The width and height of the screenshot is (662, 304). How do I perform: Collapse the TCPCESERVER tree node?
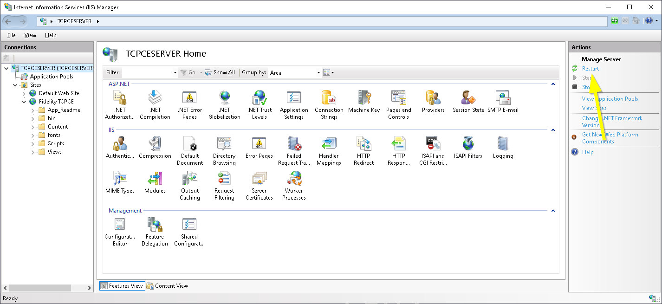click(6, 68)
